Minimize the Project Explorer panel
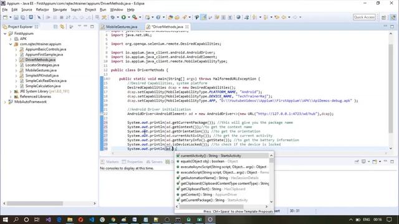Image resolution: width=399 pixels, height=224 pixels. pyautogui.click(x=86, y=26)
